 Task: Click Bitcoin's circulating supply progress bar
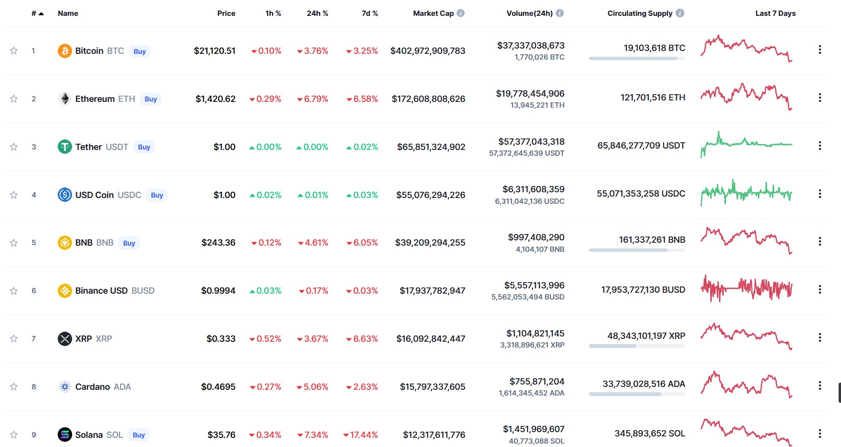[x=637, y=59]
